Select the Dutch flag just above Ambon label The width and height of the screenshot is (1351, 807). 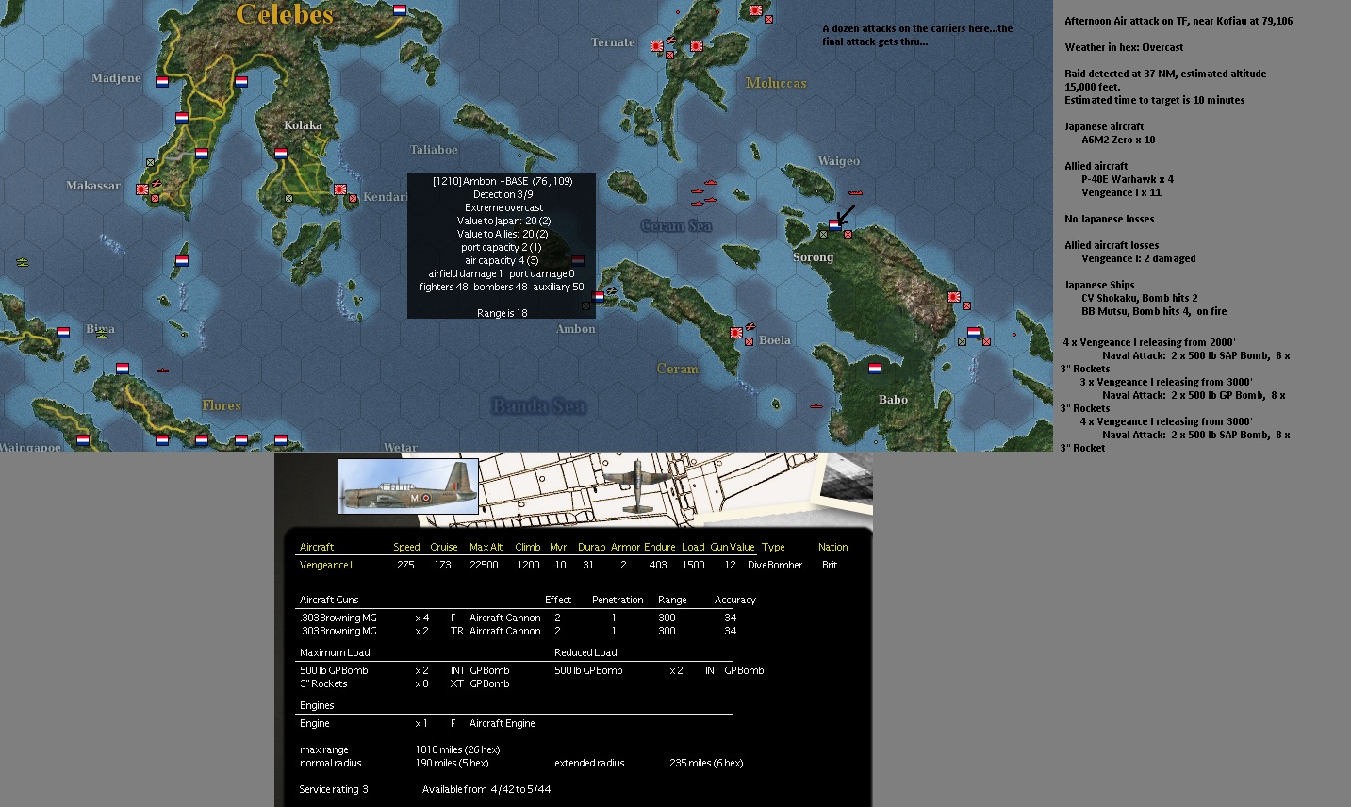pyautogui.click(x=598, y=296)
